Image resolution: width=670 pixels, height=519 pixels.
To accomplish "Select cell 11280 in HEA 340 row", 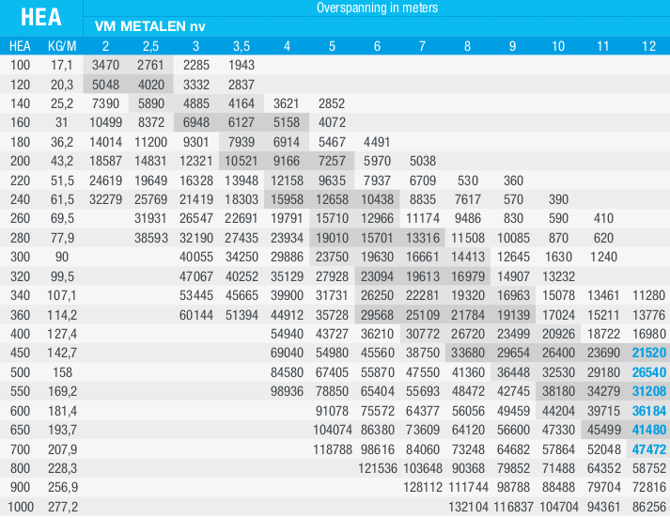I will [648, 295].
